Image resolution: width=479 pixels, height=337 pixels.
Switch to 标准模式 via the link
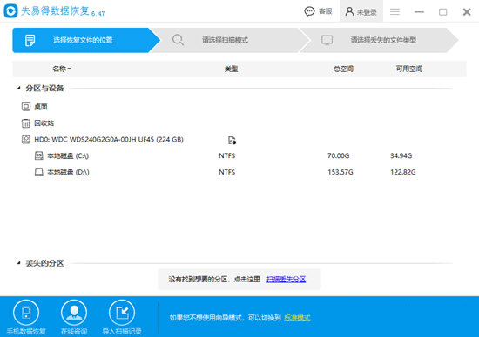[297, 318]
